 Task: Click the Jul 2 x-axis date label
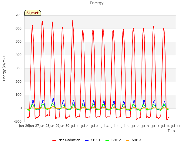coord(85,126)
